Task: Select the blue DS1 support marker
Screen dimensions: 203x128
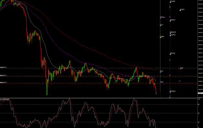Action: 160,83
